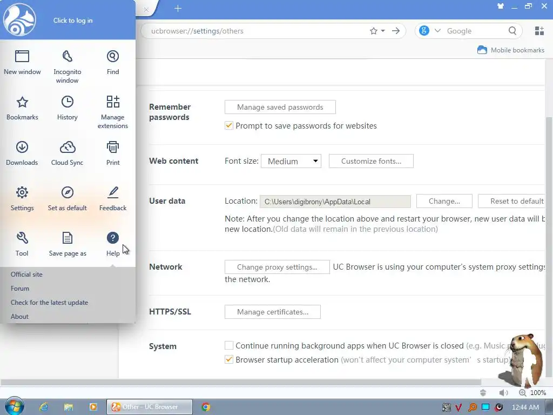Open Bookmarks from the menu panel
Image resolution: width=553 pixels, height=415 pixels.
click(x=22, y=108)
